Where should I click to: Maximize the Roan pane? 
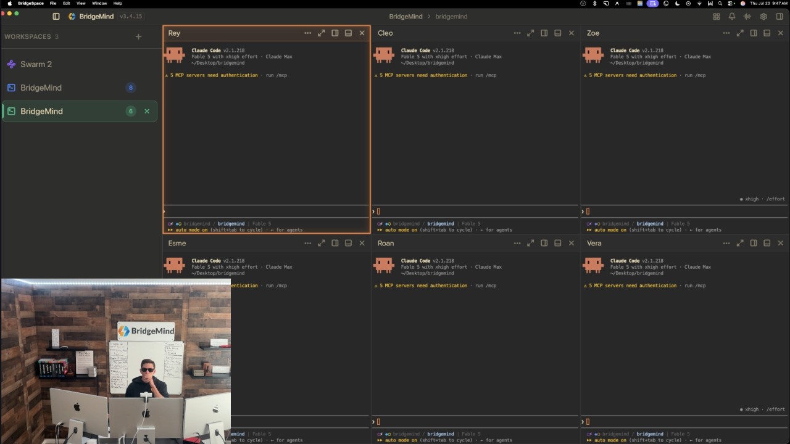530,243
